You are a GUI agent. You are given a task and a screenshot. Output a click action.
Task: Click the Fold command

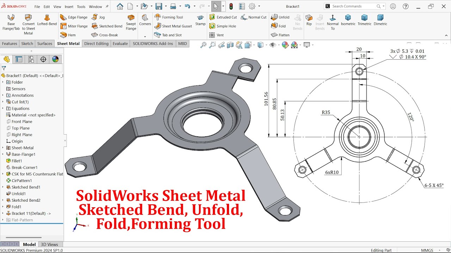[278, 26]
